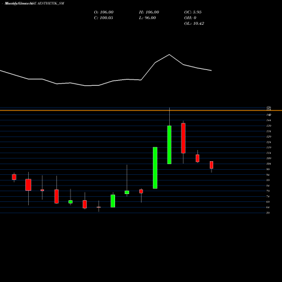Click the 144 price axis label
Image resolution: width=282 pixels, height=282 pixels.
(x=268, y=120)
